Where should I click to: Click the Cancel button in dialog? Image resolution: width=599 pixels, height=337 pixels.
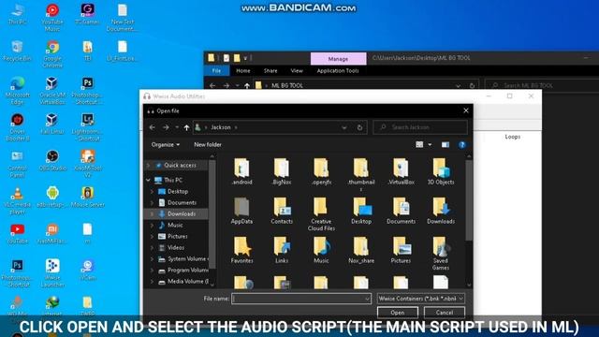tap(445, 313)
